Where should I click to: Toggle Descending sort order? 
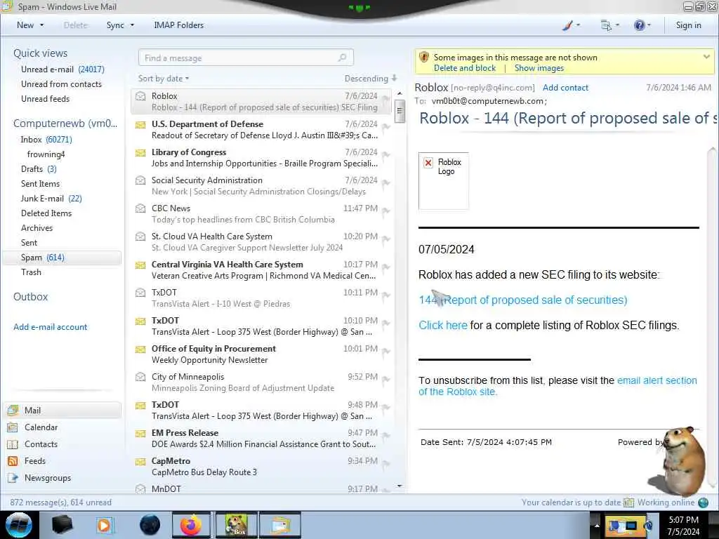point(371,79)
